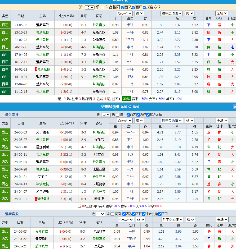Screen dimensions: 236x249
Task: Open 2-4(1-1) score in 16-02-28 match
Action: 66,69
